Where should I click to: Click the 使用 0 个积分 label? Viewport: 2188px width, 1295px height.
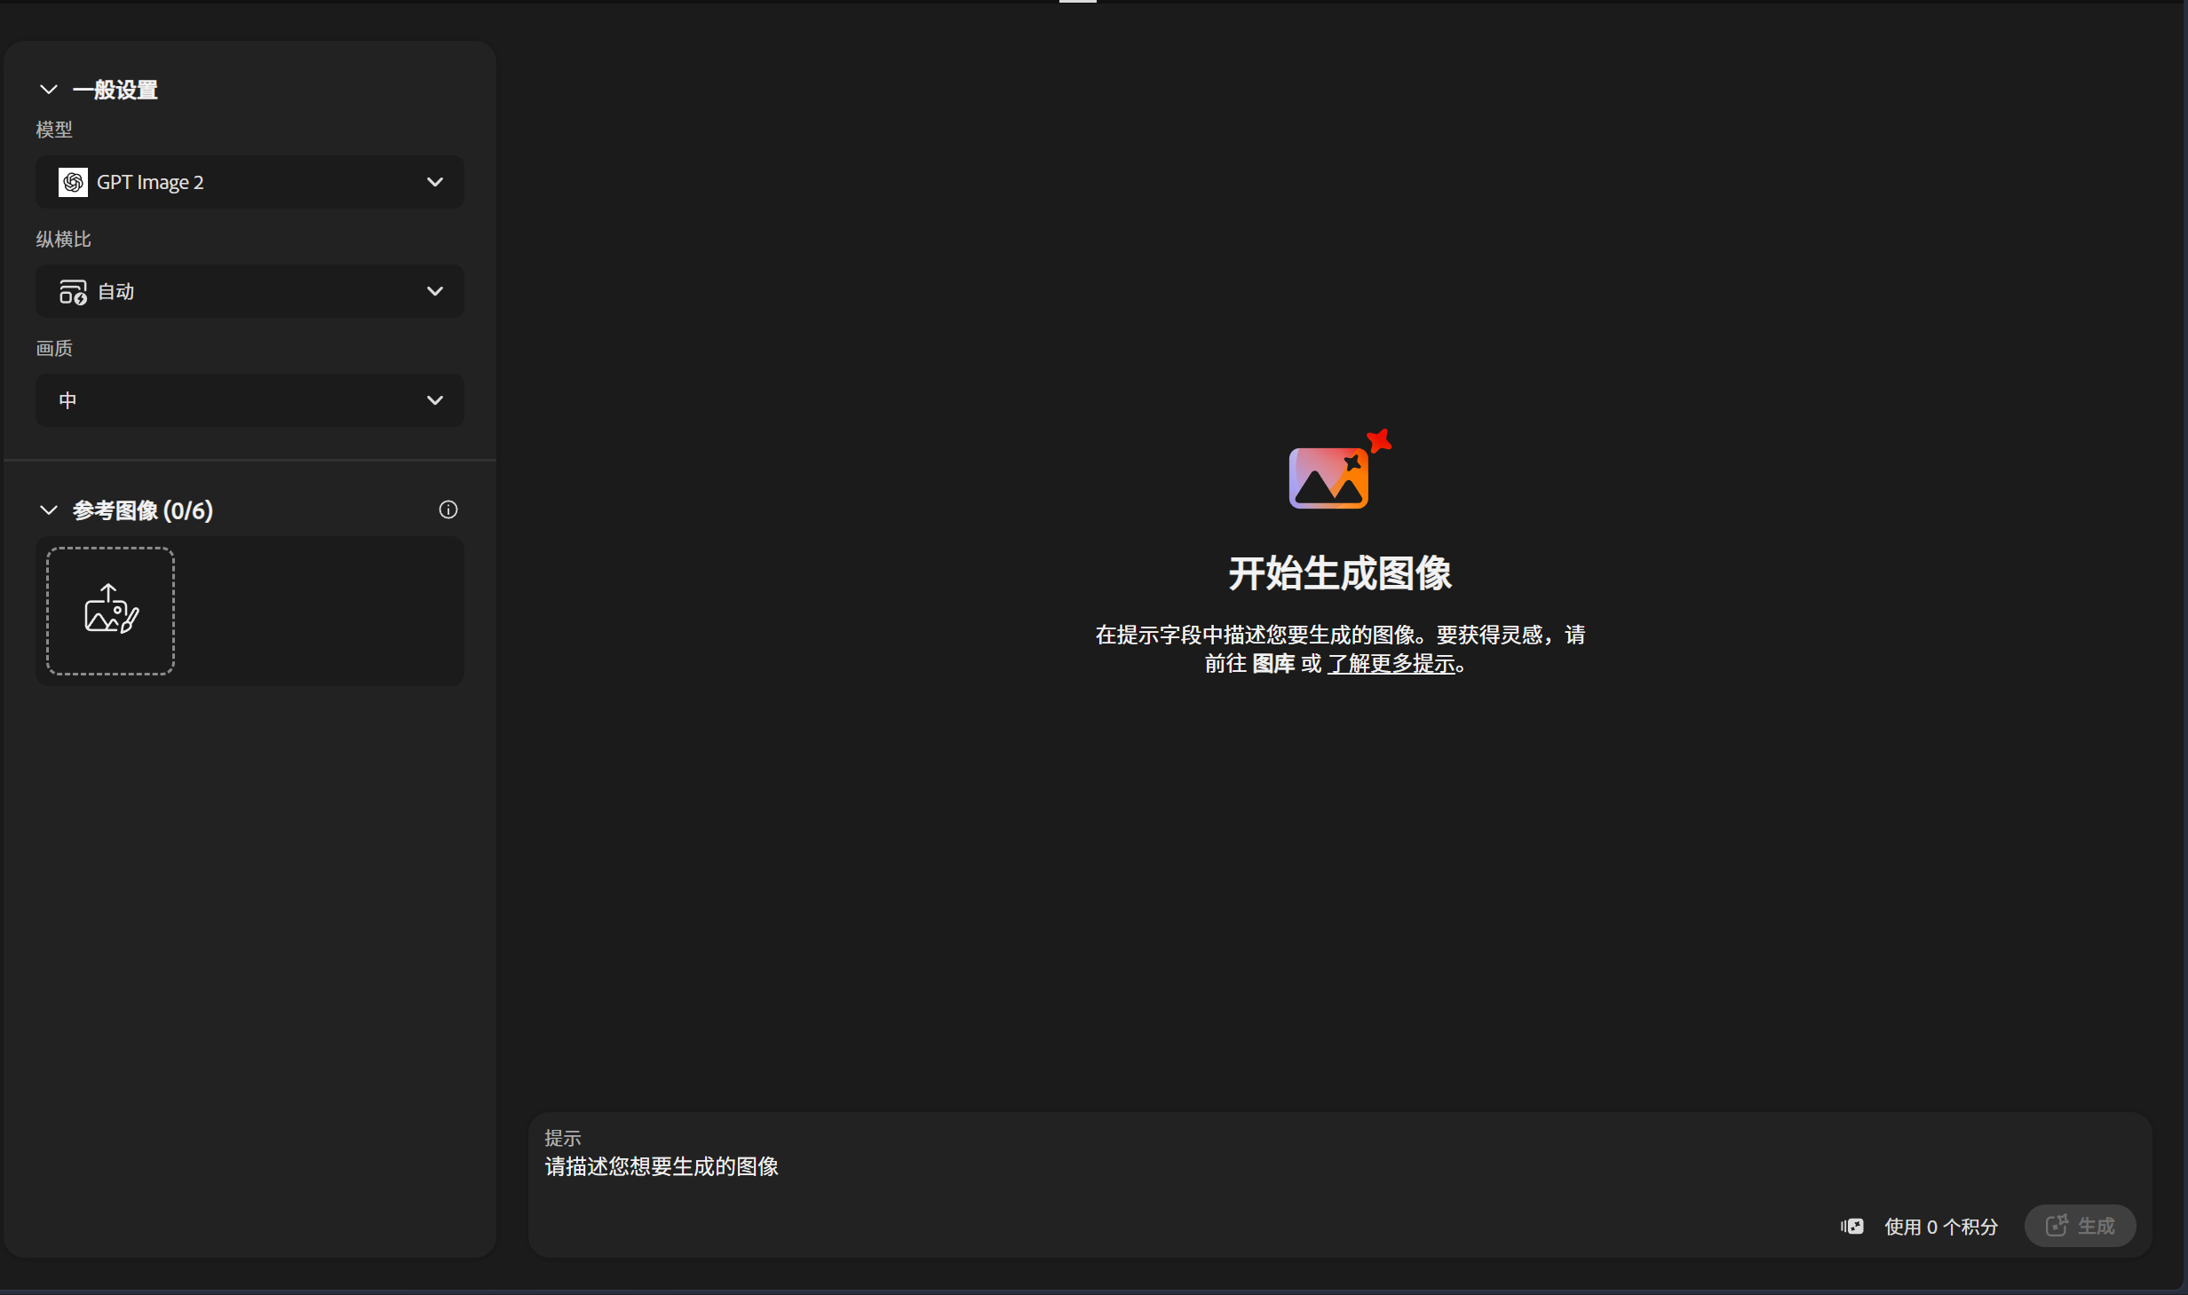[x=1941, y=1227]
